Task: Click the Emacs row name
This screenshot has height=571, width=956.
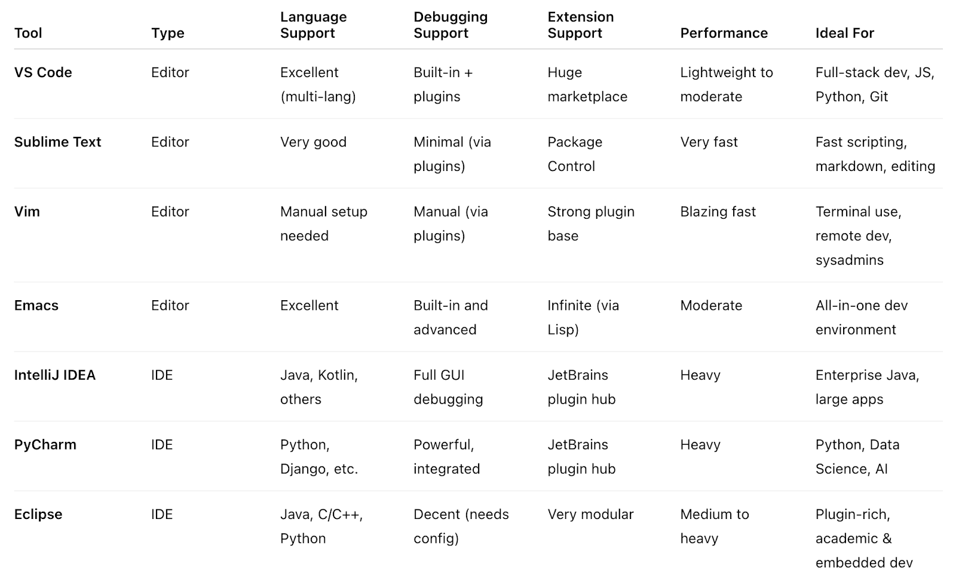Action: [x=36, y=306]
